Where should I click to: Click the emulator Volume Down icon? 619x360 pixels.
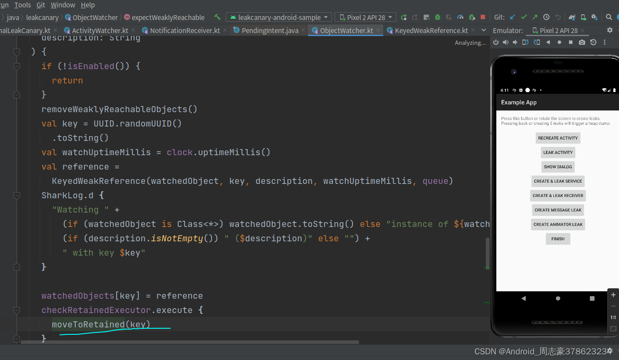515,42
